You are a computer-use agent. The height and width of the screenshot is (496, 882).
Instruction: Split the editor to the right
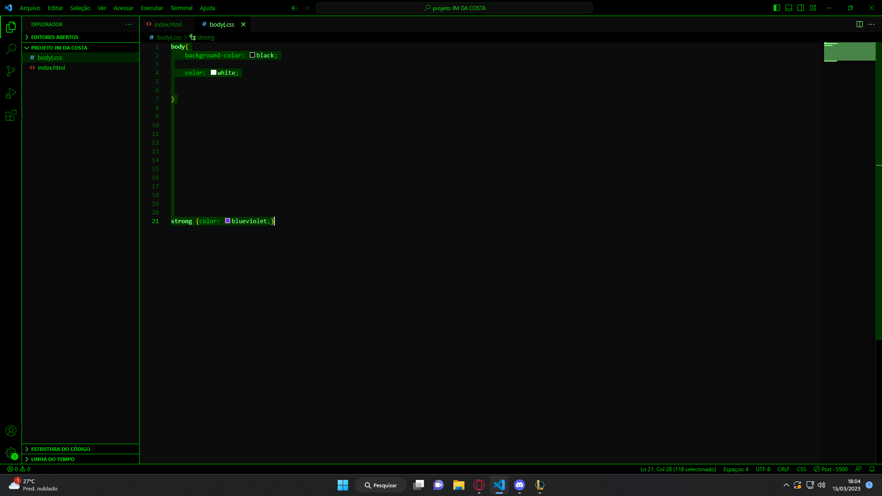click(859, 24)
